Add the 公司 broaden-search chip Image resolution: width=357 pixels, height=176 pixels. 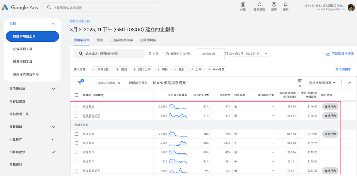[197, 69]
